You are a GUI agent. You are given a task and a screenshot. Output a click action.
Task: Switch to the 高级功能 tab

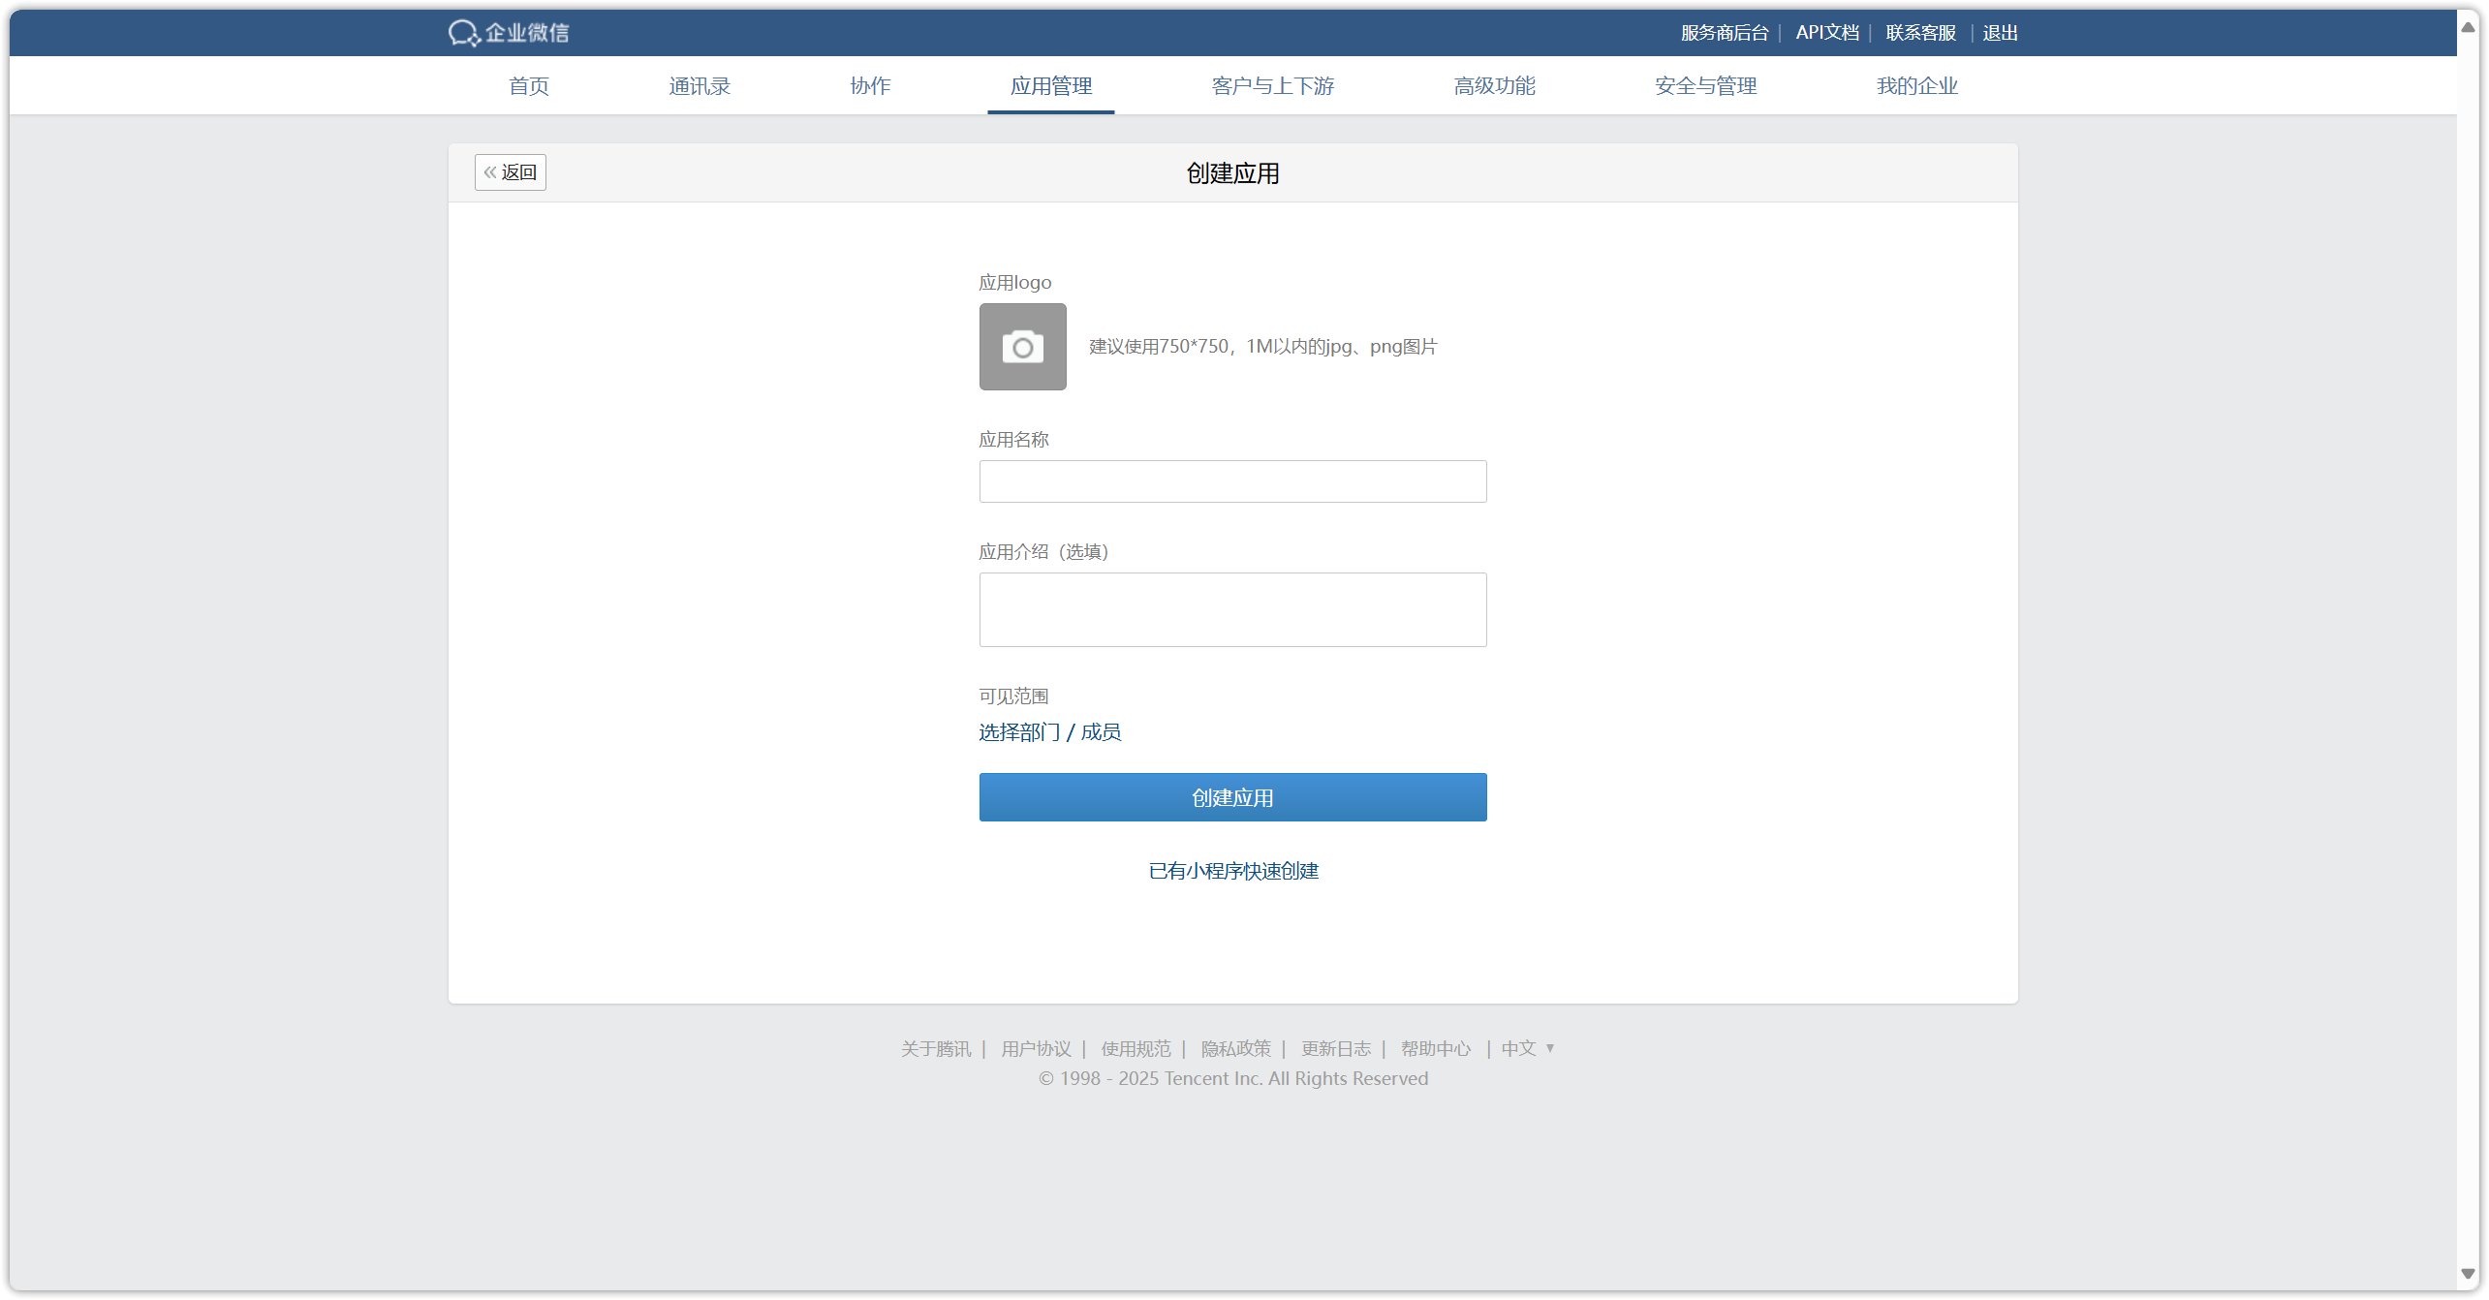1494,86
